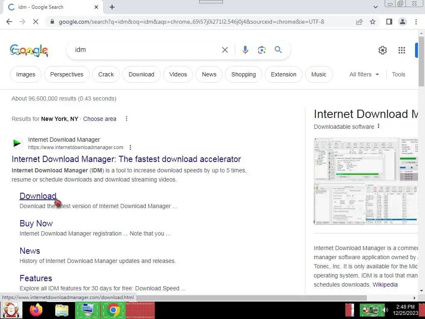The height and width of the screenshot is (319, 425).
Task: Click the browser forward arrow
Action: (22, 22)
